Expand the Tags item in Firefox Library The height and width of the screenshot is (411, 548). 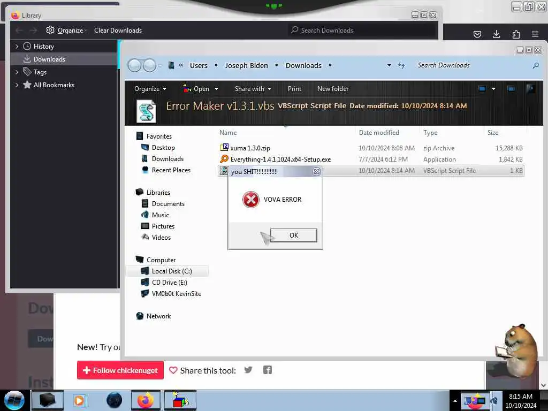17,72
